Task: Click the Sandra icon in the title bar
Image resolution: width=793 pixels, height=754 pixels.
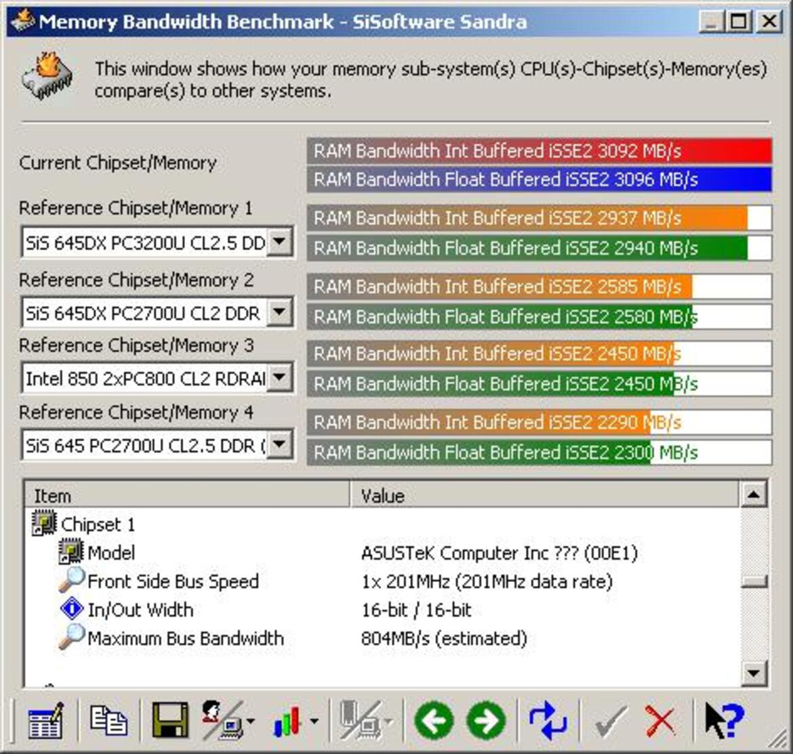Action: pyautogui.click(x=23, y=20)
